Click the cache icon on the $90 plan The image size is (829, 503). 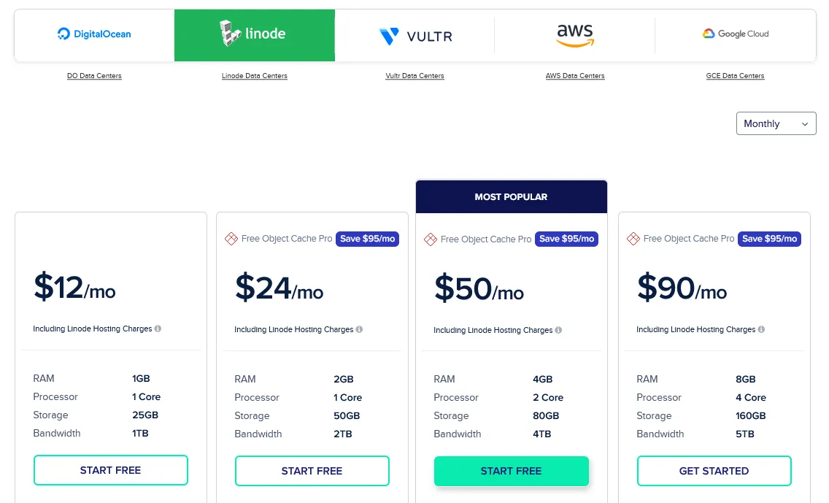click(x=633, y=239)
